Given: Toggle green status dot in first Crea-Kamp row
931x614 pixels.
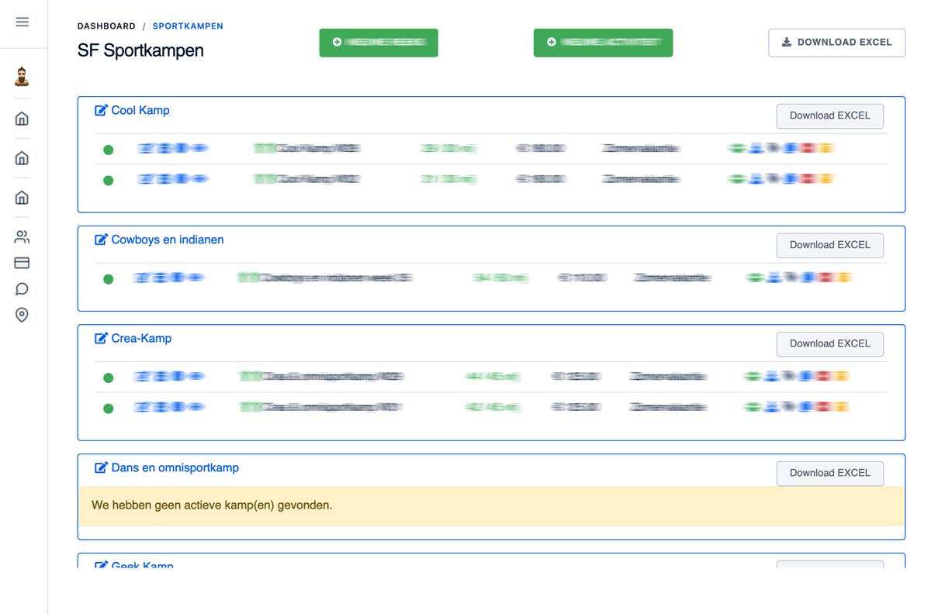Looking at the screenshot, I should pos(109,378).
